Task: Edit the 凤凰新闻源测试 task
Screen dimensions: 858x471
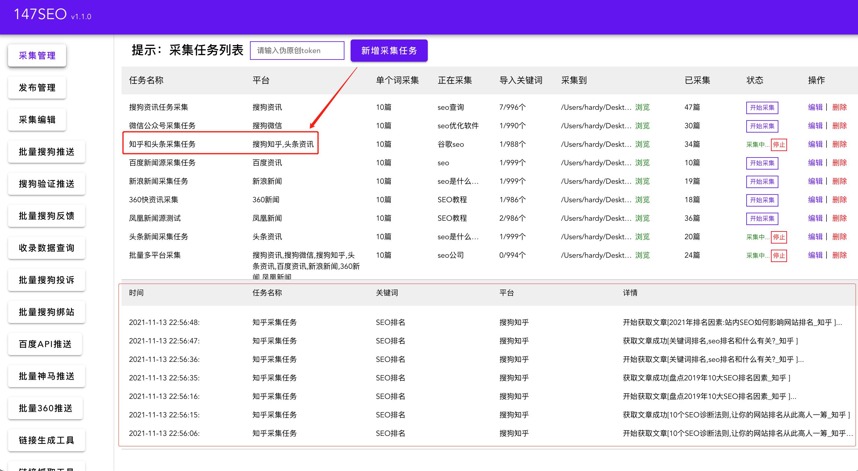Action: pyautogui.click(x=815, y=218)
